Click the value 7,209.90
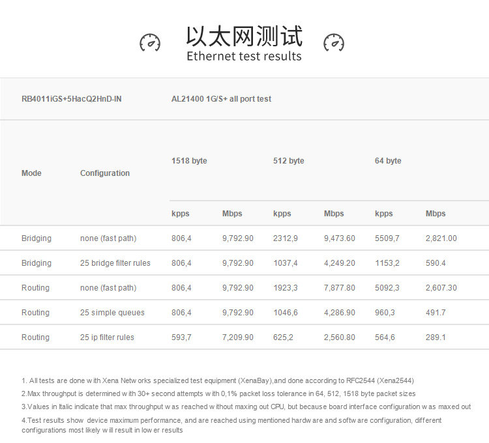The image size is (489, 443). pos(238,337)
